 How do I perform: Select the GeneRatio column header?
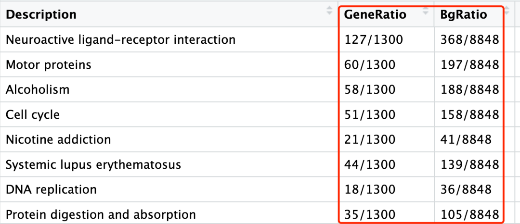click(375, 15)
